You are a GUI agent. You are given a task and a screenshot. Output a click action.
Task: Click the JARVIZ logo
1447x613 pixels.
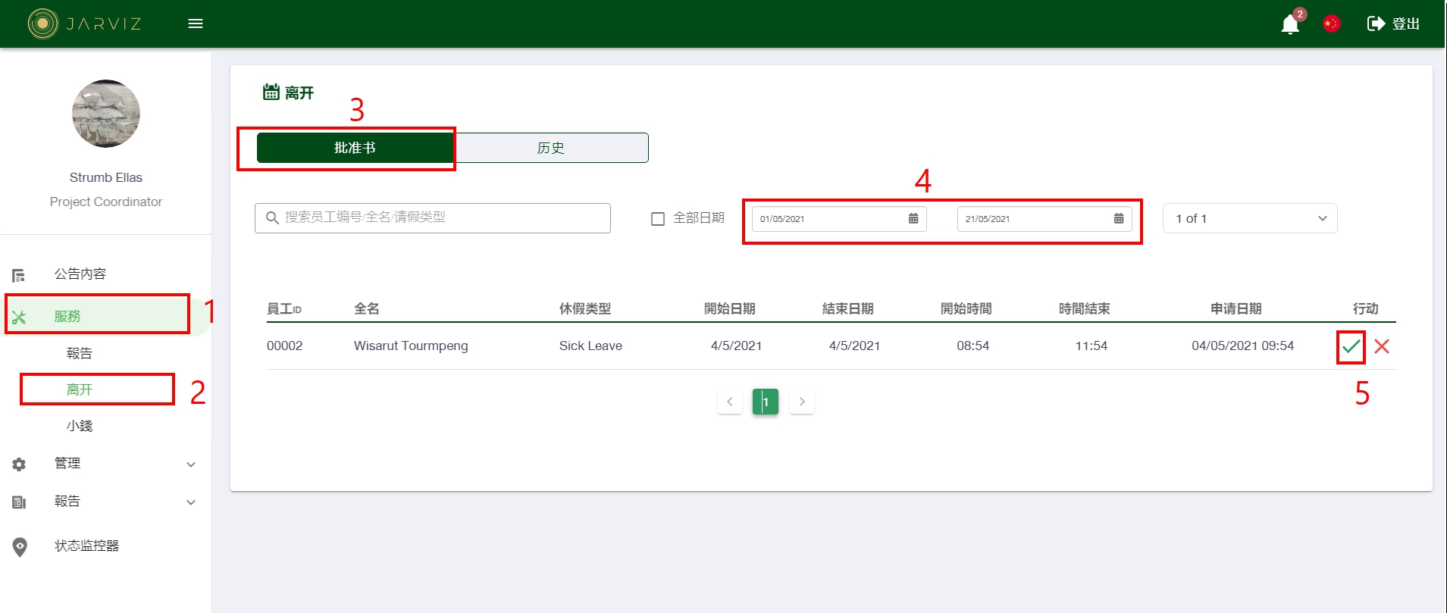pyautogui.click(x=85, y=23)
